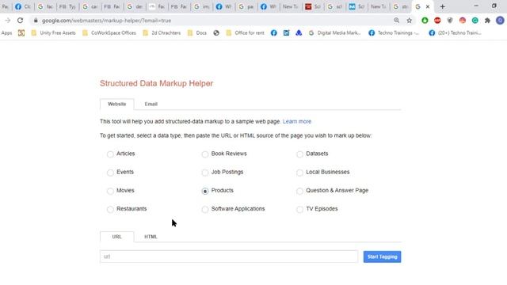Click the Start Tagging button
Image resolution: width=507 pixels, height=285 pixels.
click(382, 256)
